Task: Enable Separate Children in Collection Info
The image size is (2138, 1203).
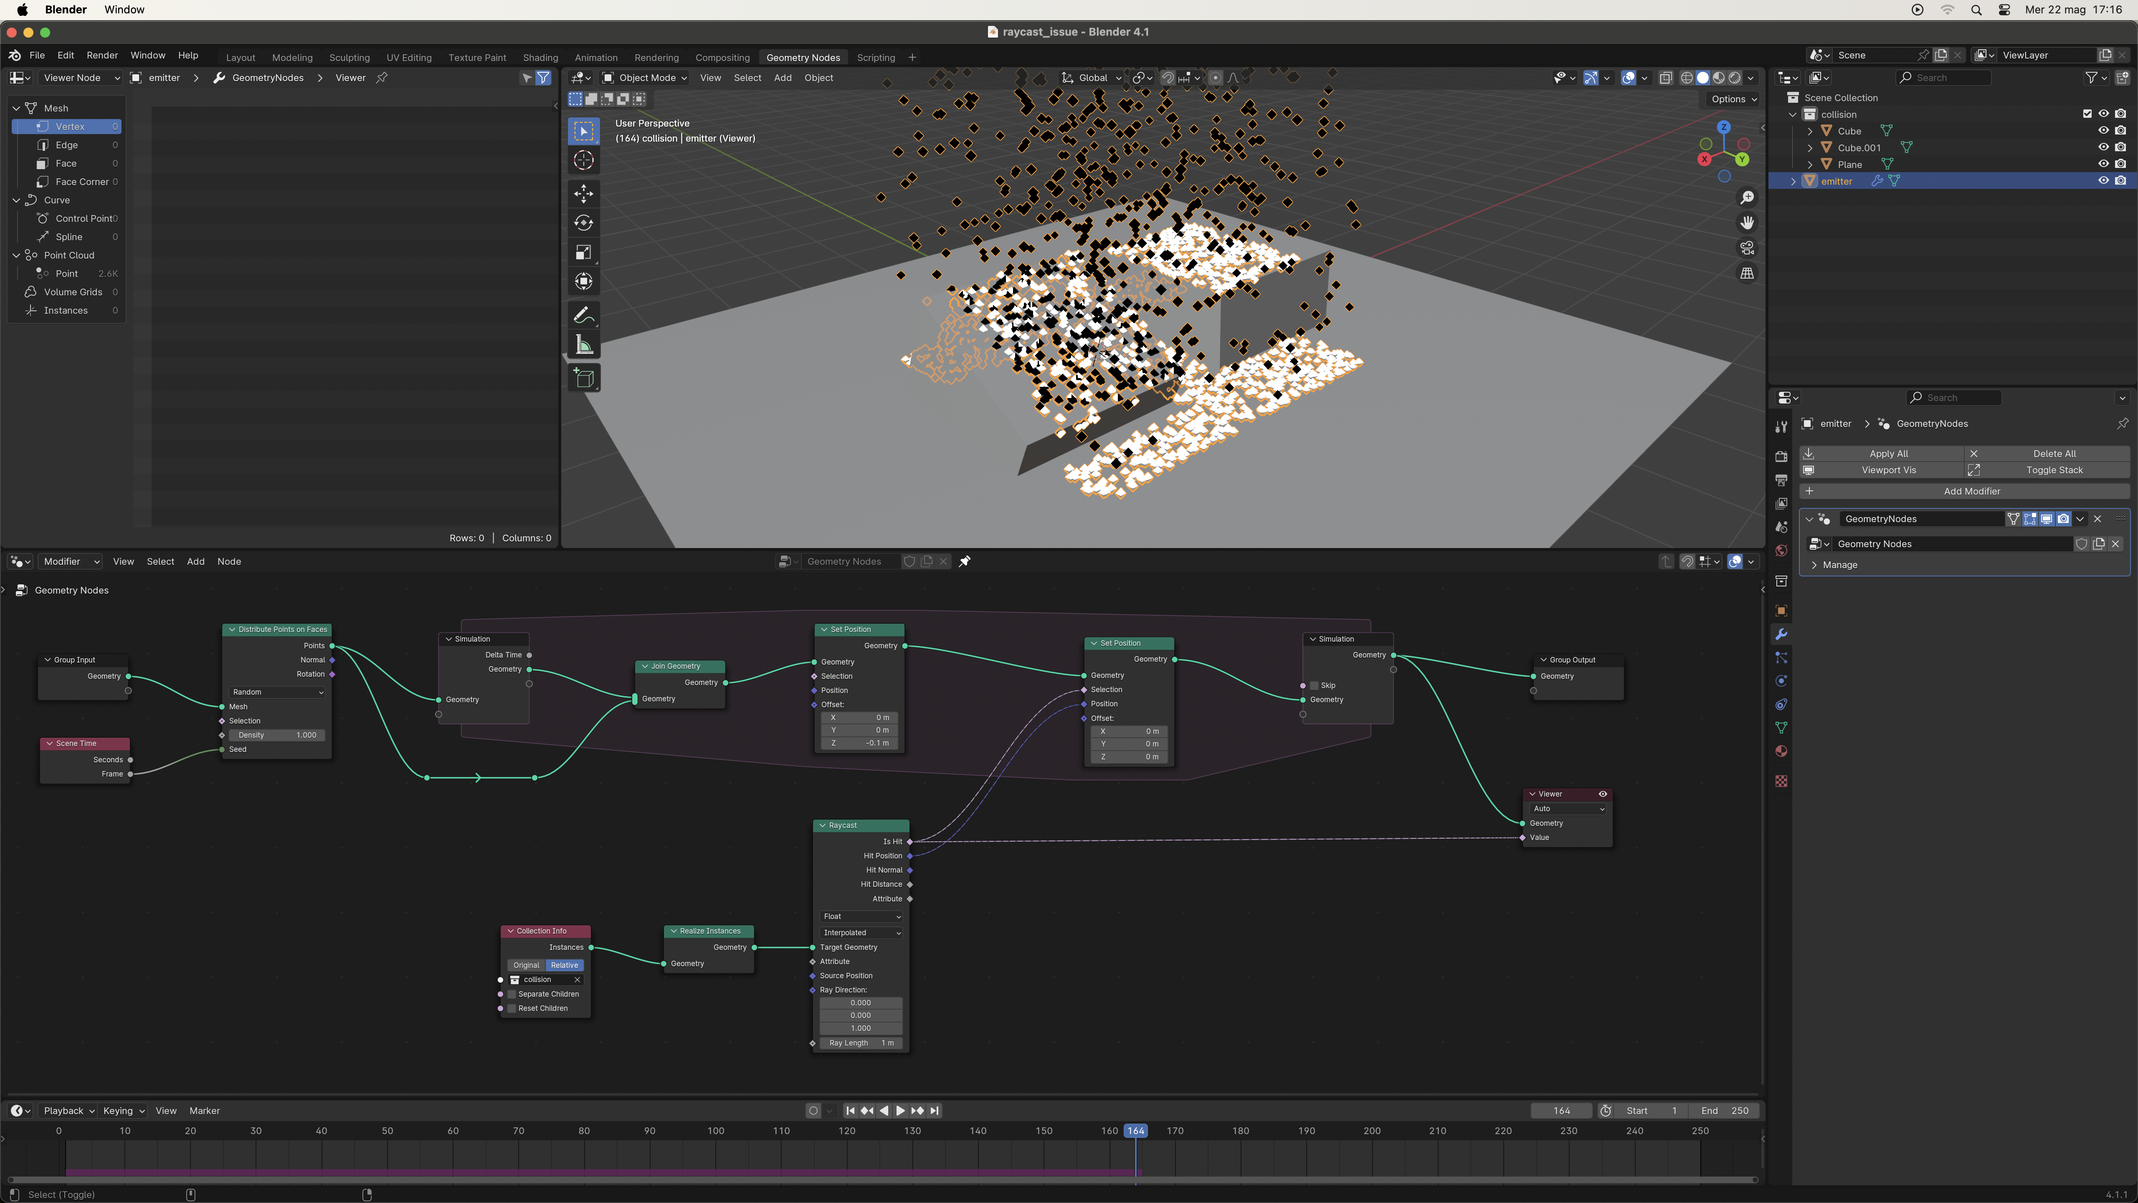Action: [513, 995]
